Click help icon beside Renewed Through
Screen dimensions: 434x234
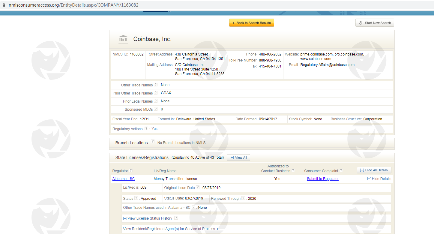tap(243, 198)
